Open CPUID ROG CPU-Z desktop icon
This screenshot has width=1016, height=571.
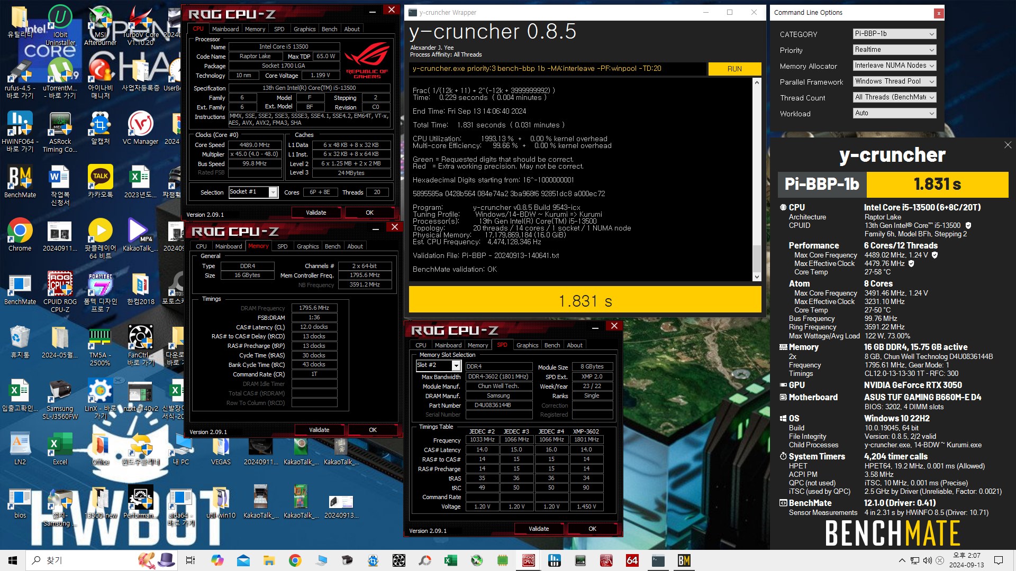click(60, 292)
